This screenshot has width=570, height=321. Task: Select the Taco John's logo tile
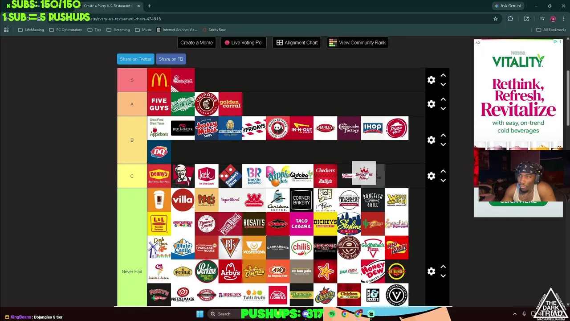tap(278, 295)
